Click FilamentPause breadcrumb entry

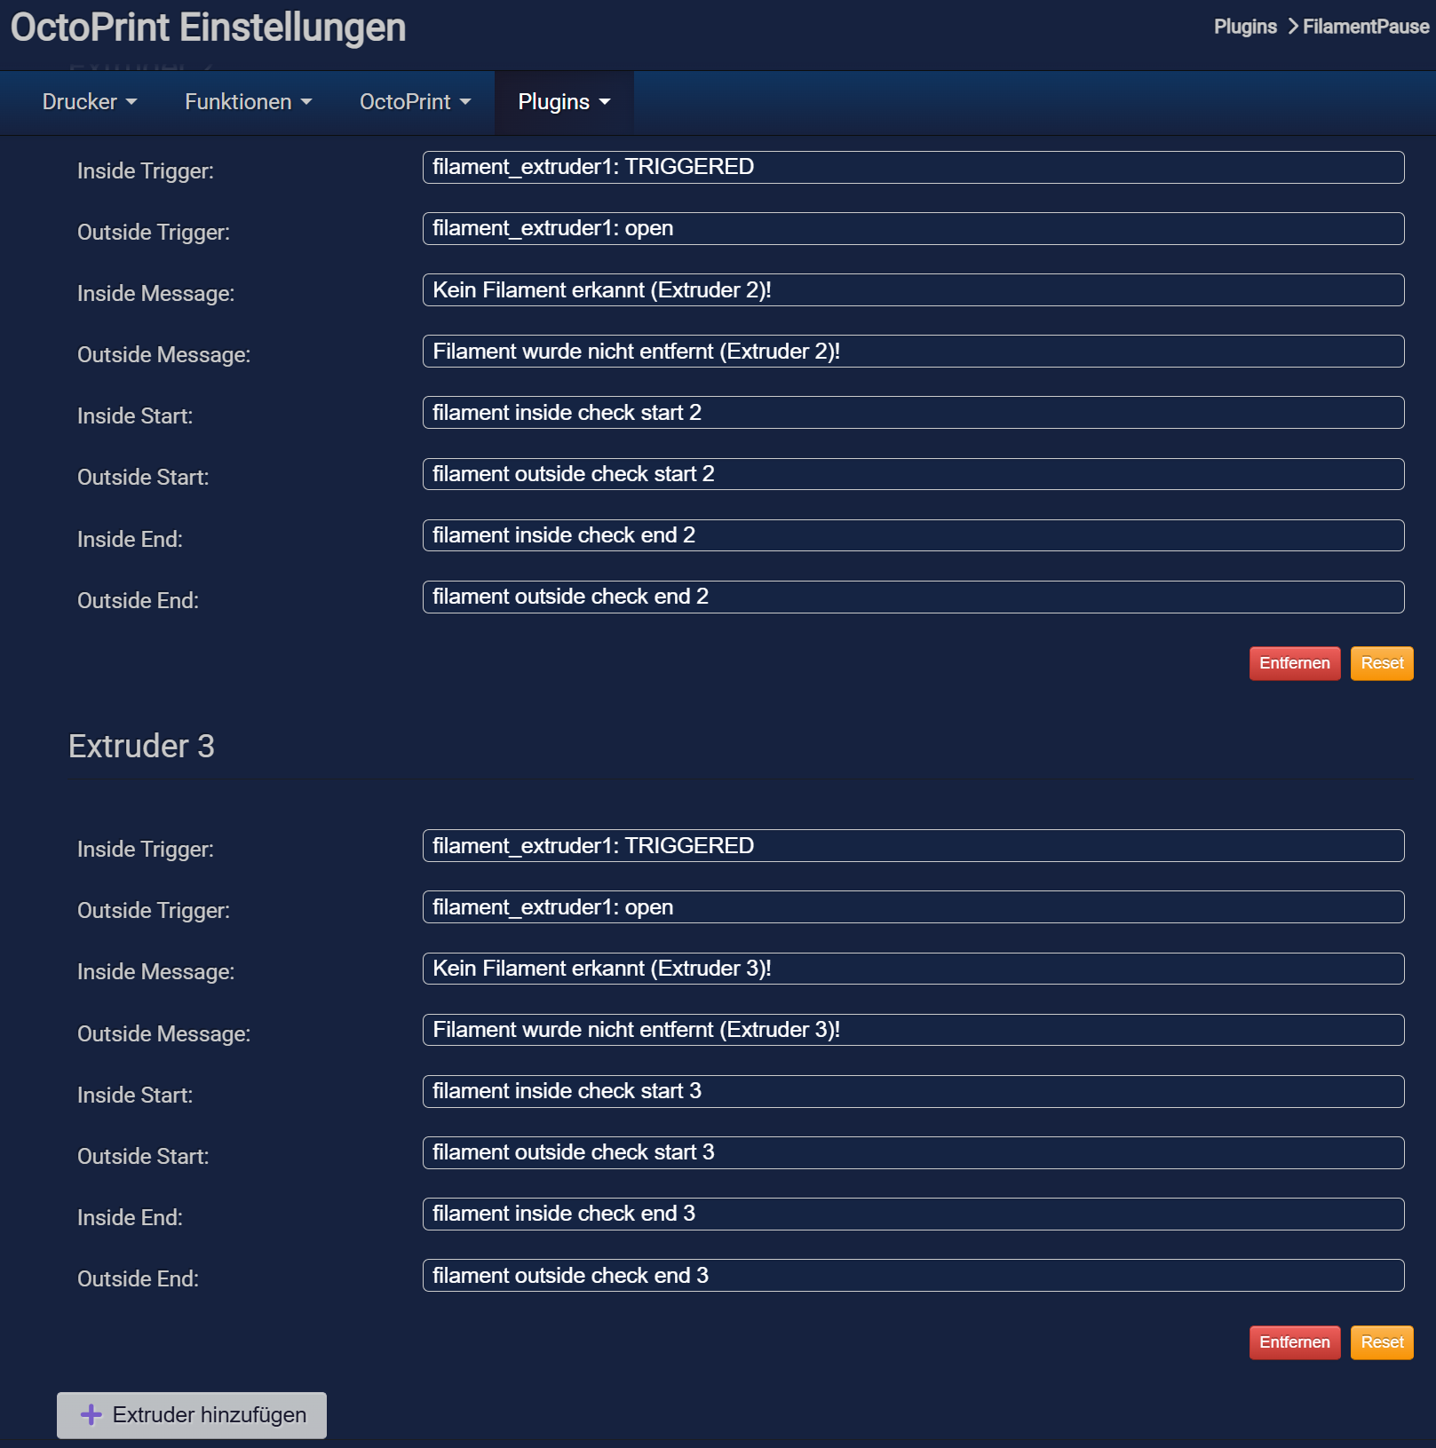pyautogui.click(x=1366, y=27)
